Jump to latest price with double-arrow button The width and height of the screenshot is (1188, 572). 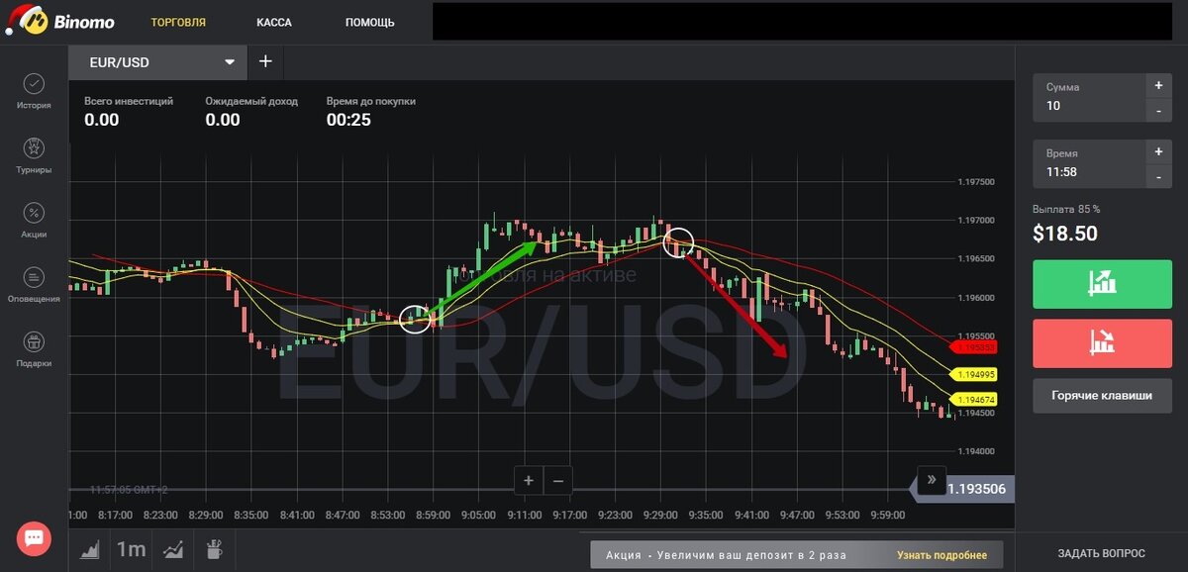coord(931,480)
